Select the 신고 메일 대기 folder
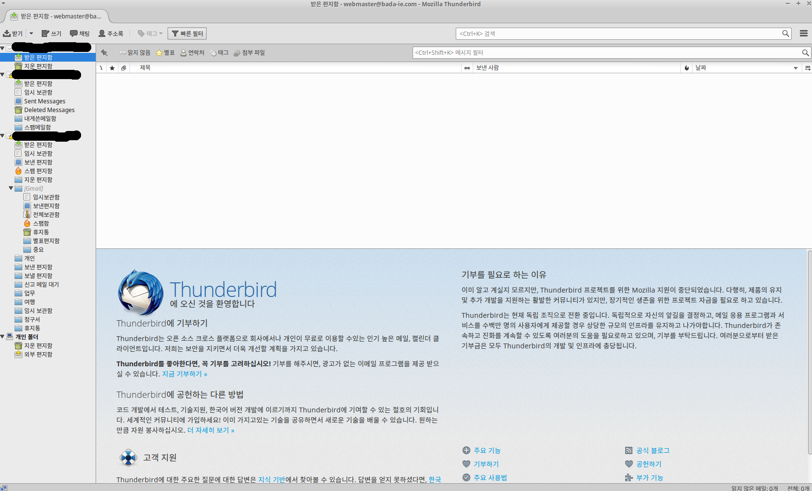The height and width of the screenshot is (491, 812). coord(42,285)
